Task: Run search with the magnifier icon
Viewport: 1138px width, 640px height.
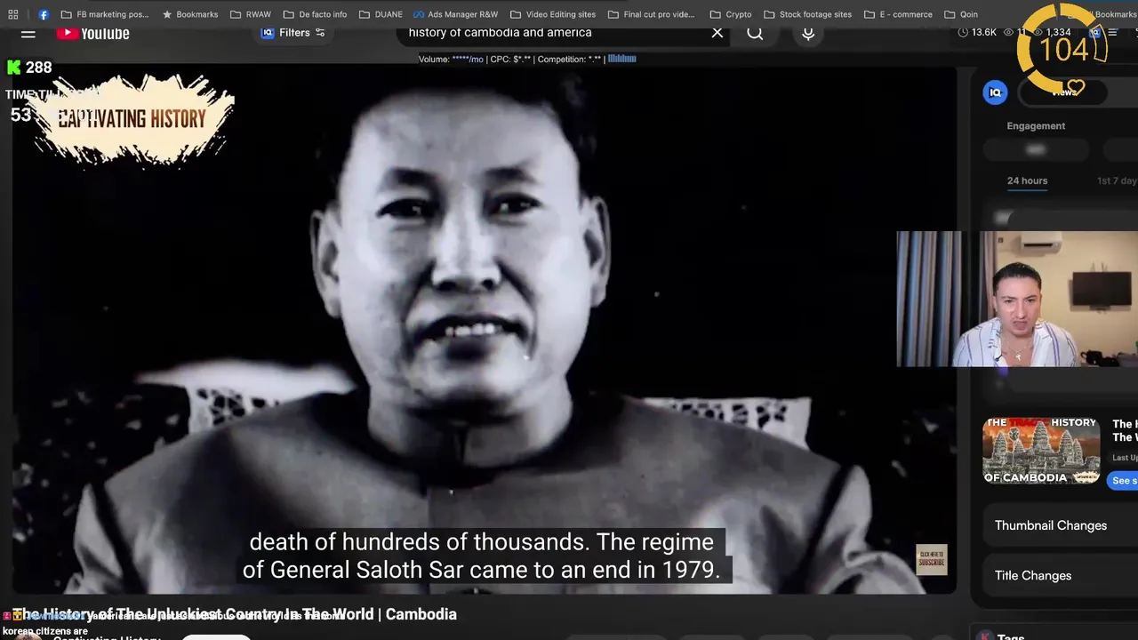Action: click(755, 33)
